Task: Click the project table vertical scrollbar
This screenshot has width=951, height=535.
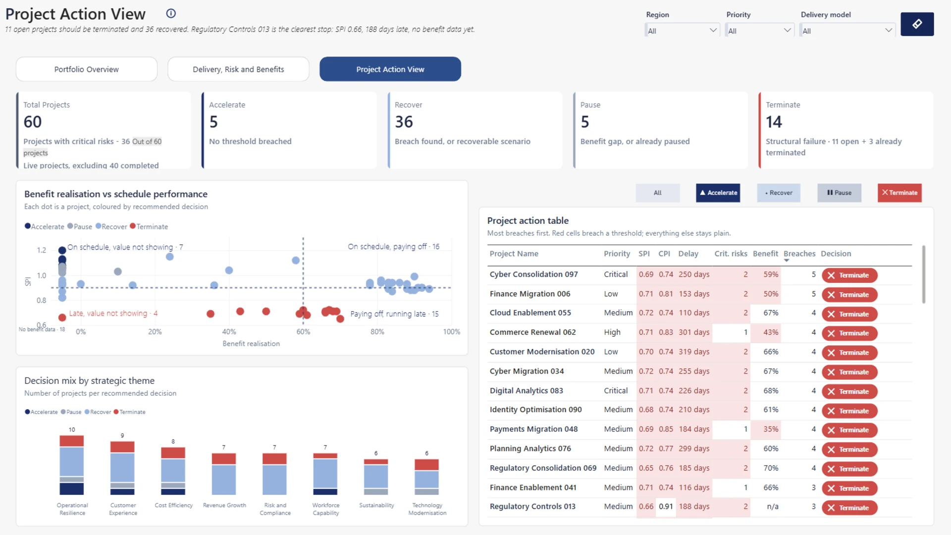Action: coord(923,274)
